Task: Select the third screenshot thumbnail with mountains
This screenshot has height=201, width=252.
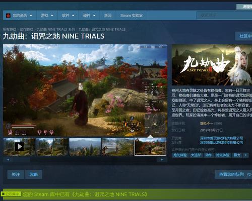Action: tap(85, 147)
